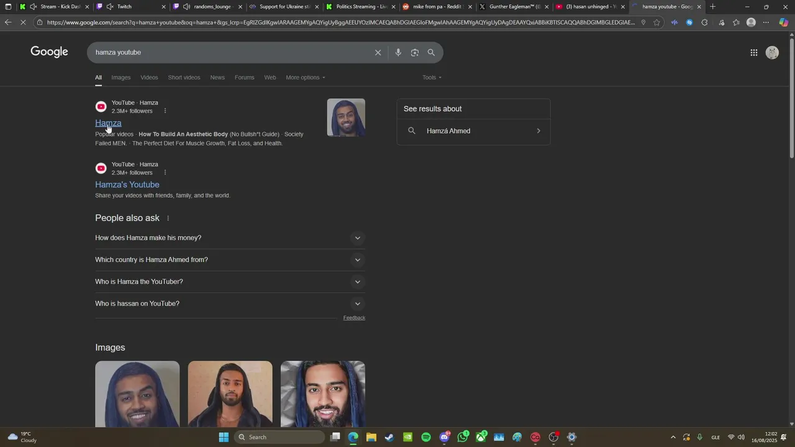Image resolution: width=795 pixels, height=447 pixels.
Task: Switch to 'Support for Ukraine' browser tab
Action: pos(283,7)
